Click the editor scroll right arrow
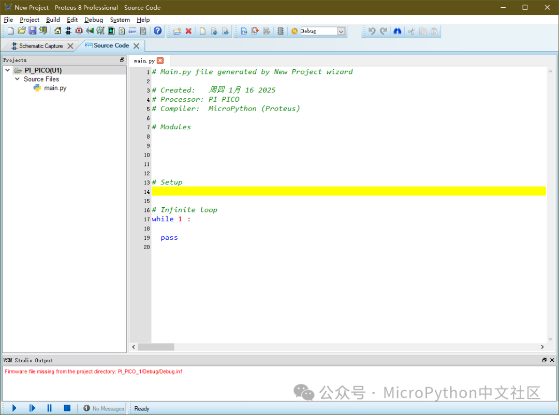 click(x=542, y=347)
